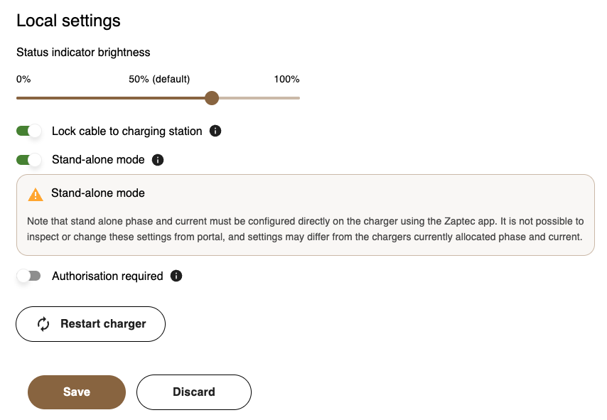The image size is (607, 420).
Task: Save the local settings
Action: tap(77, 392)
